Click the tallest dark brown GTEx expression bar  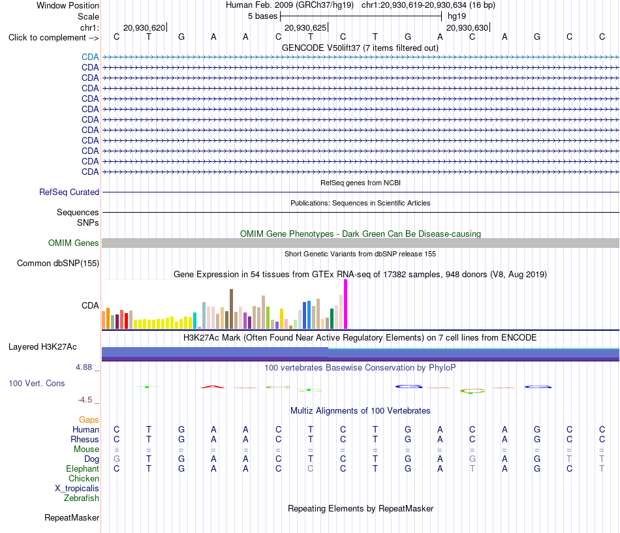click(x=231, y=309)
